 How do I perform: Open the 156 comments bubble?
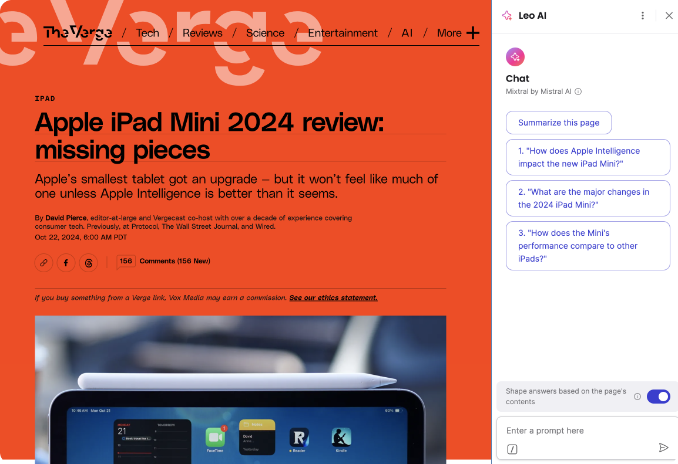[126, 262]
